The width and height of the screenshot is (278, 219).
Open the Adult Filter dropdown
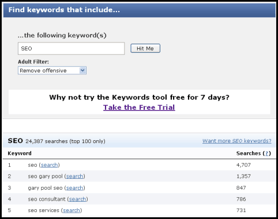click(52, 71)
